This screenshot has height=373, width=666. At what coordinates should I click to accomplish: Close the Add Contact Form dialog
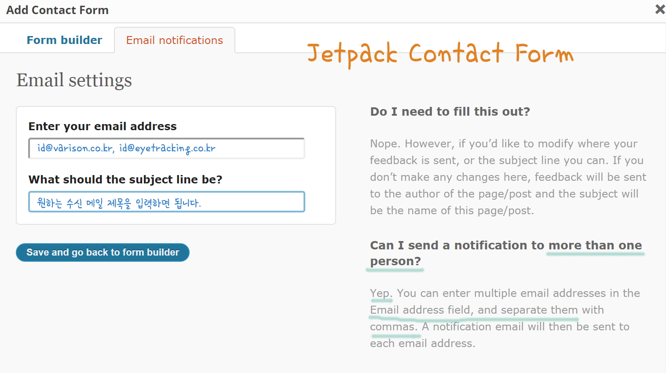tap(660, 9)
